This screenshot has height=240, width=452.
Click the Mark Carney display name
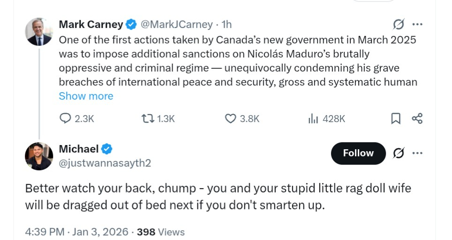coord(91,24)
